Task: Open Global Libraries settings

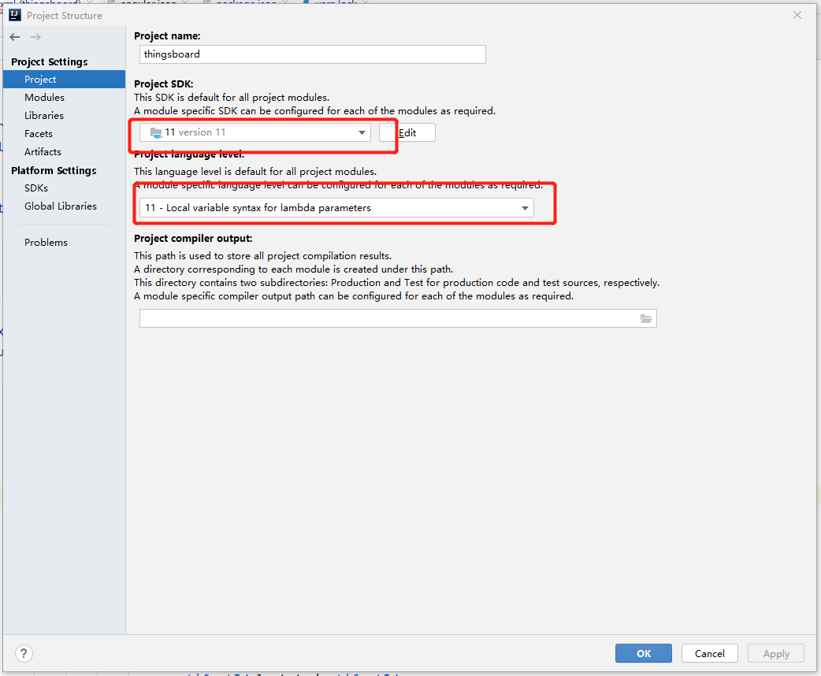Action: pyautogui.click(x=60, y=206)
